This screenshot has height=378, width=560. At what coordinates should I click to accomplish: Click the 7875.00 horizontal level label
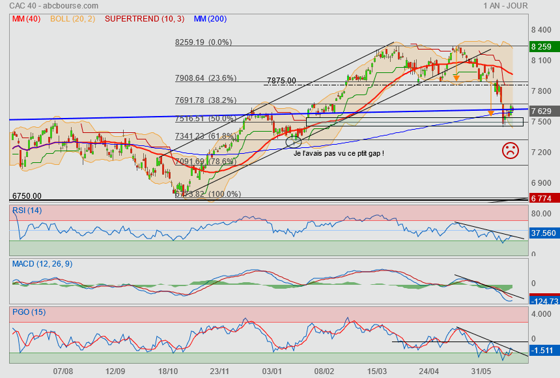coord(281,81)
